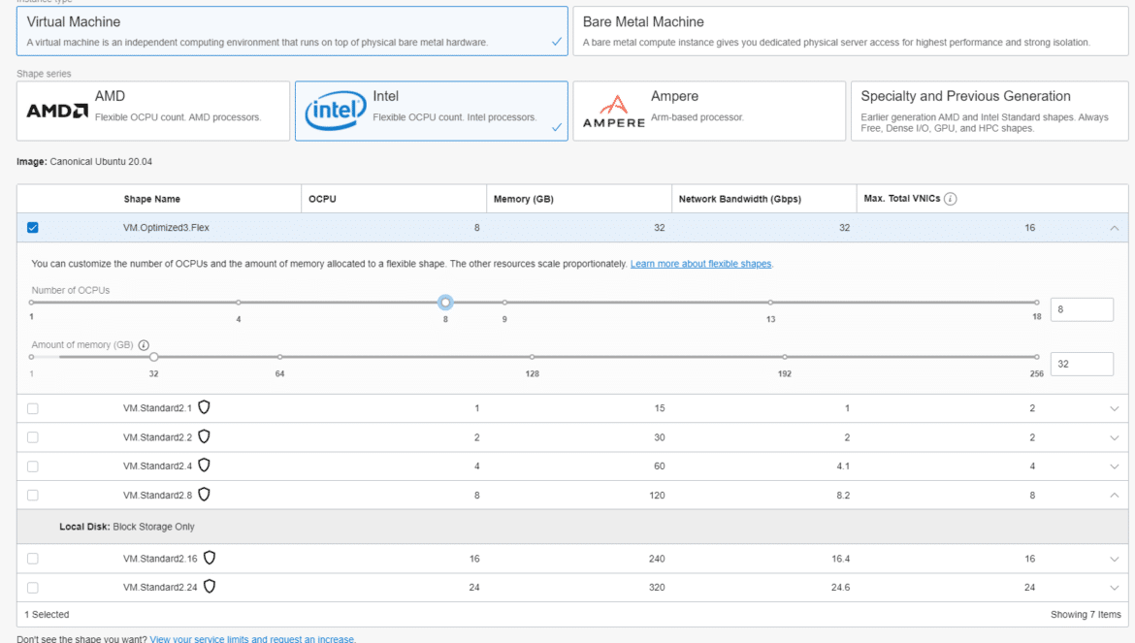1135x643 pixels.
Task: Check the VM.Standard2.8 checkbox
Action: pyautogui.click(x=33, y=496)
